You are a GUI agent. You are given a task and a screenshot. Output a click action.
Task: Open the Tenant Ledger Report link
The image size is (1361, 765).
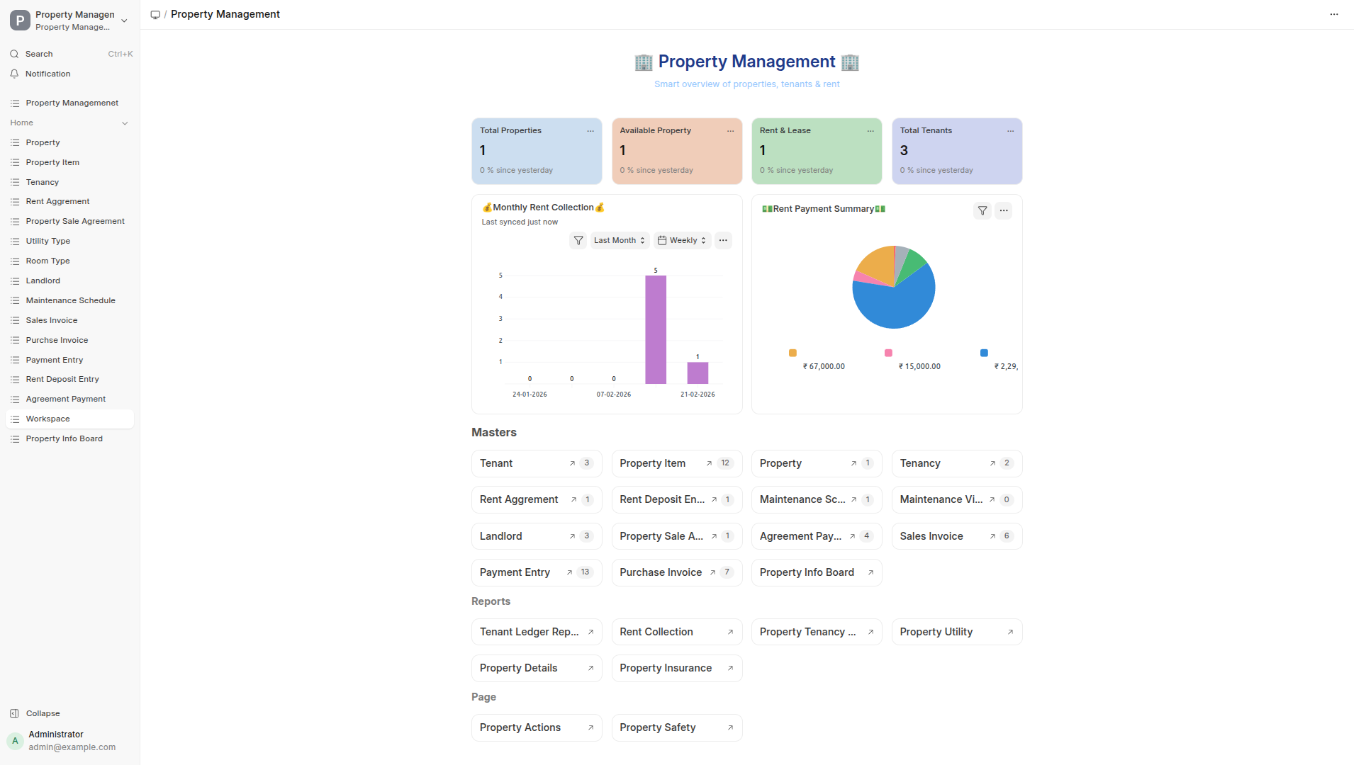coord(537,632)
